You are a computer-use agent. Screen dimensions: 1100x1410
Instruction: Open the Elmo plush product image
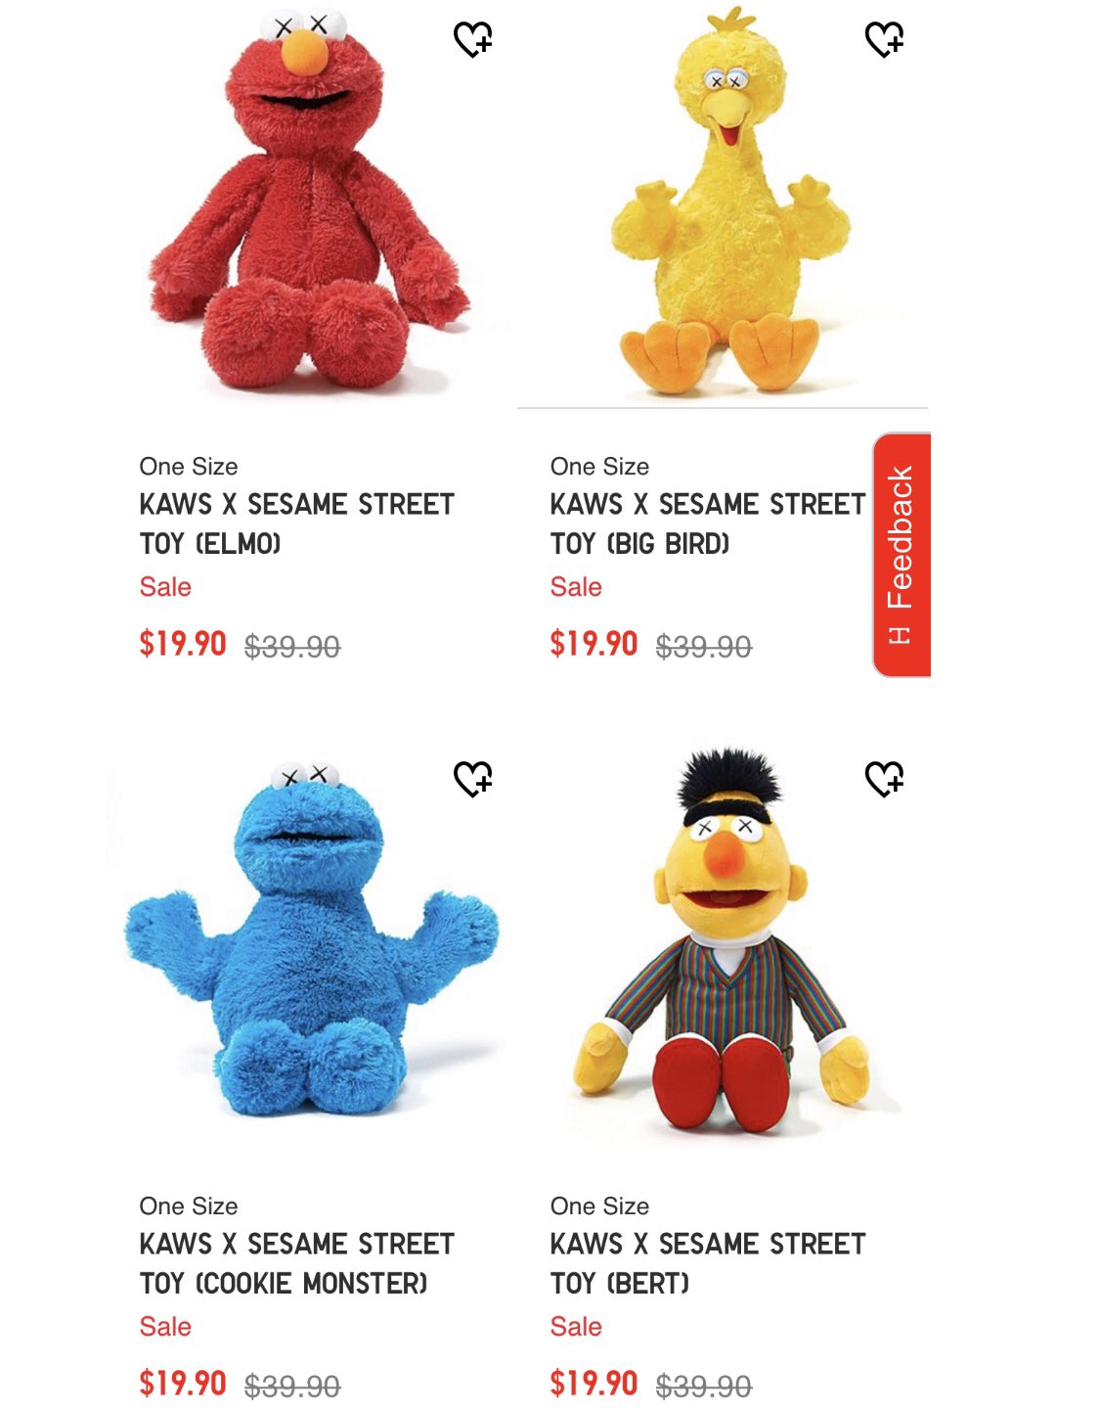pyautogui.click(x=309, y=201)
